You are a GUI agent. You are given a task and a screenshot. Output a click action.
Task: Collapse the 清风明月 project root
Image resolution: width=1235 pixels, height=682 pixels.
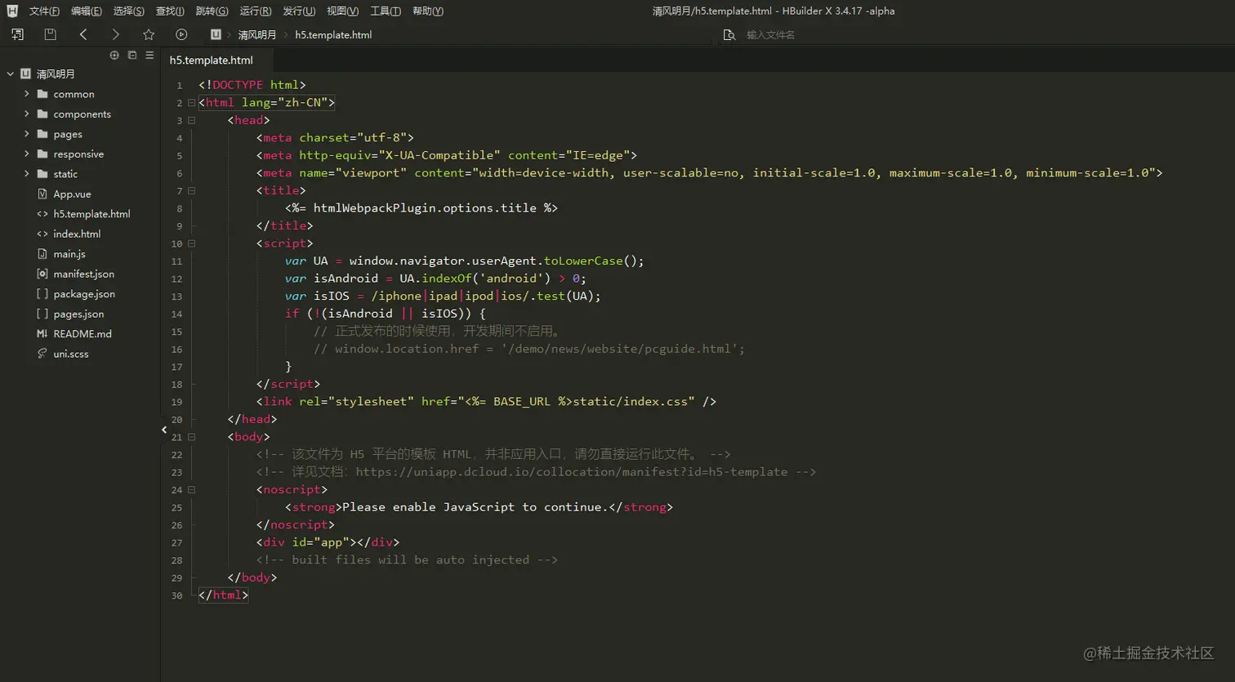tap(11, 74)
